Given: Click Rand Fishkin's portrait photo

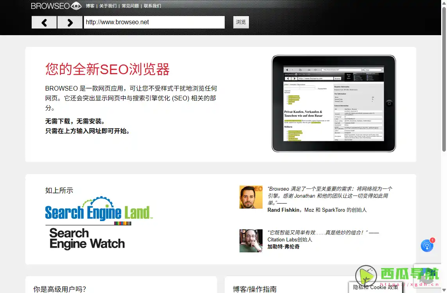Looking at the screenshot, I should 251,197.
